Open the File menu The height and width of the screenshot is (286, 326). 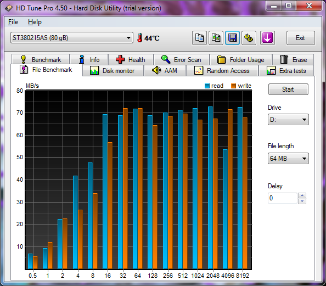pos(13,22)
